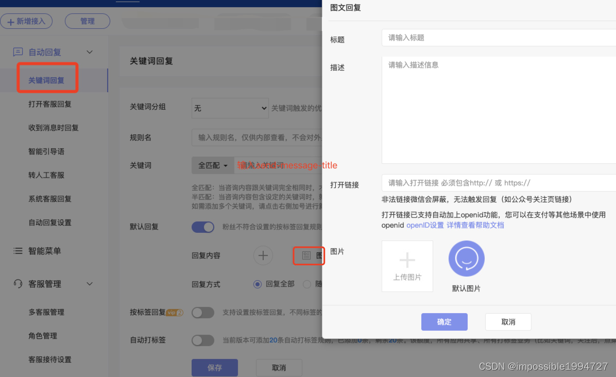Click the 客服管理 headset icon

coord(18,284)
